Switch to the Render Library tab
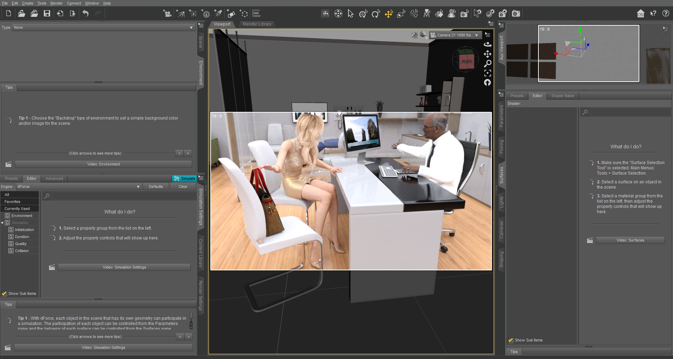This screenshot has height=359, width=673. point(257,24)
